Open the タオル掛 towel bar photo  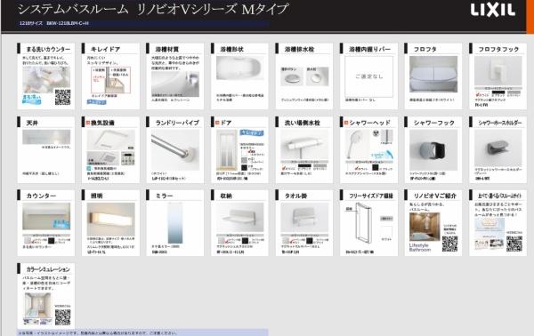coord(304,218)
